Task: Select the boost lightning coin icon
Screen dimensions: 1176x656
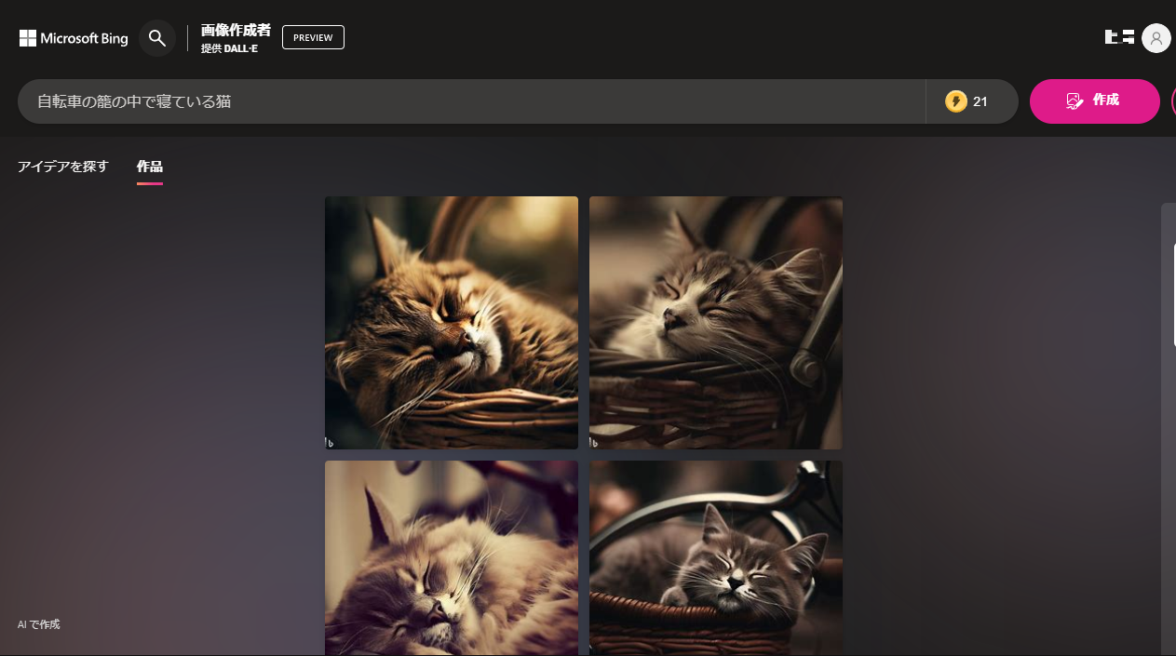Action: click(957, 100)
